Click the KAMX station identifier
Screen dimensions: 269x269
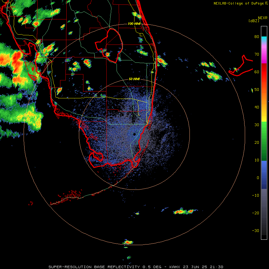point(175,267)
